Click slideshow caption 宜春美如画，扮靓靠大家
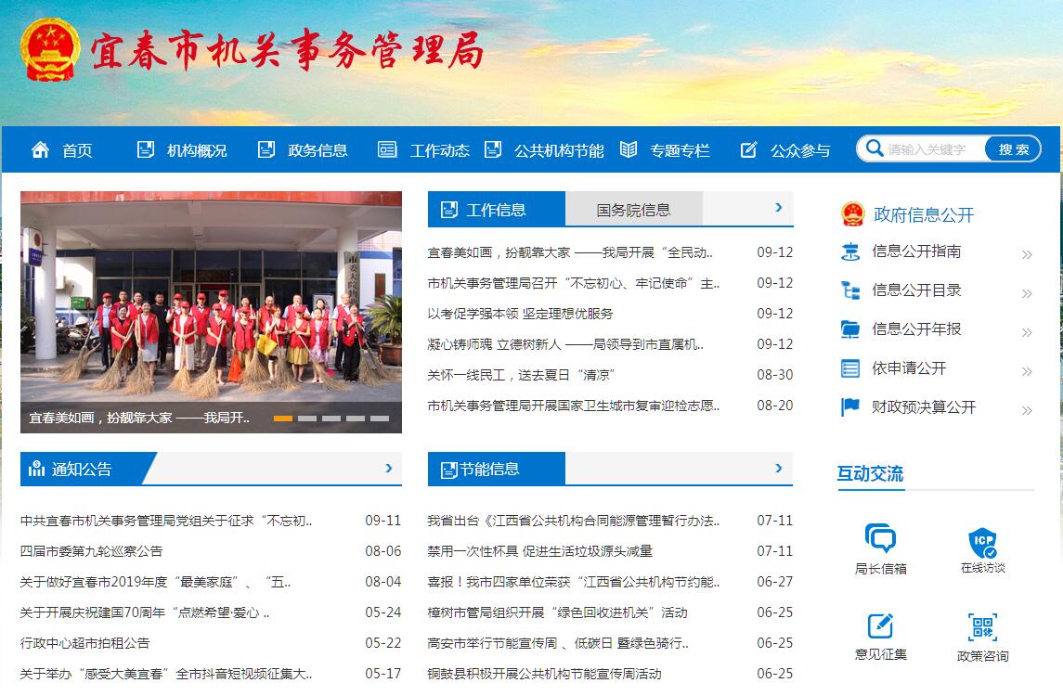 point(139,419)
